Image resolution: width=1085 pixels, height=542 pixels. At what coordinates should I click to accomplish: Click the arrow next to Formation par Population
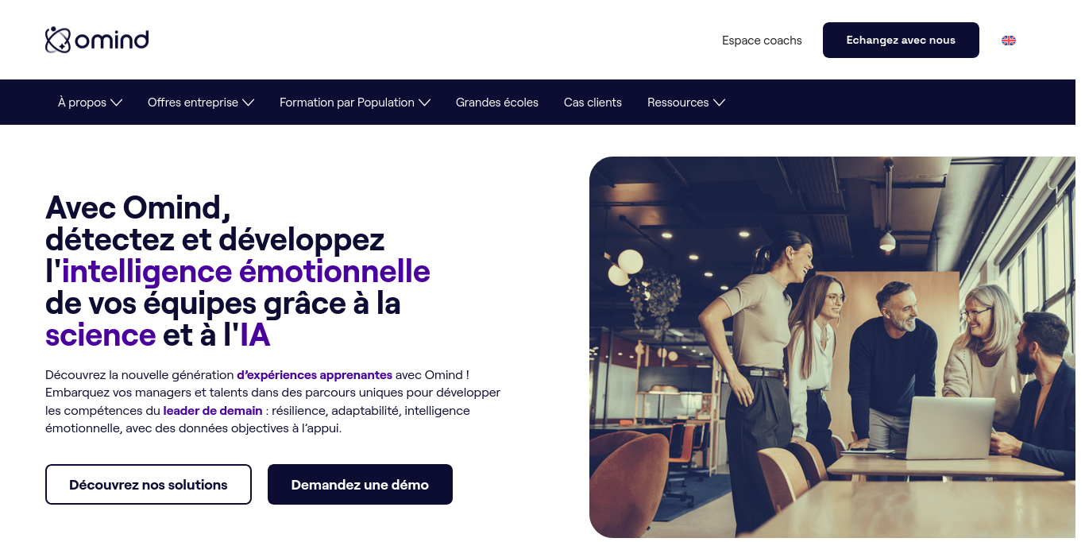tap(424, 103)
